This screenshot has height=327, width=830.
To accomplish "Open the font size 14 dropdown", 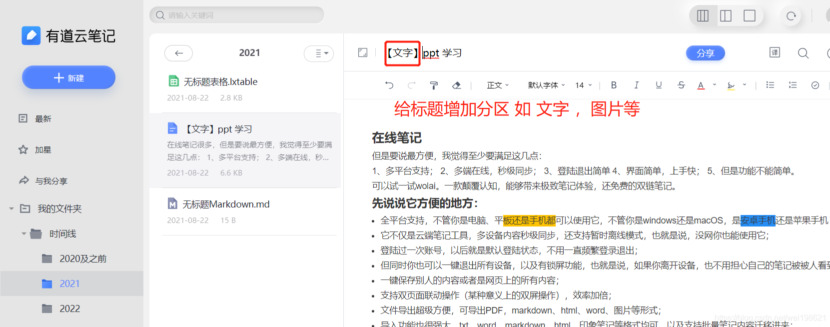I will point(583,85).
